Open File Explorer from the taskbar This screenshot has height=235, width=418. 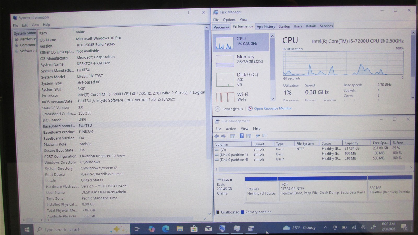(x=180, y=229)
